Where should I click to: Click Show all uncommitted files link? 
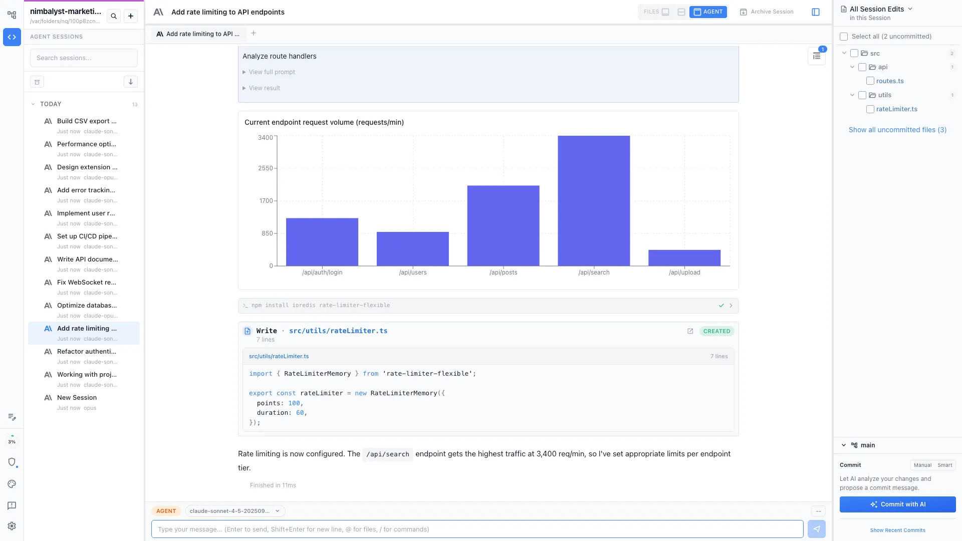pyautogui.click(x=897, y=130)
